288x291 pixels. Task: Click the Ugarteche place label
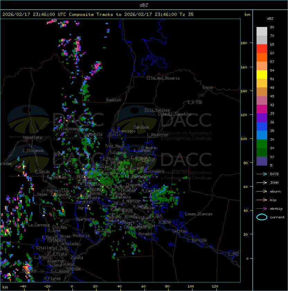click(x=85, y=219)
